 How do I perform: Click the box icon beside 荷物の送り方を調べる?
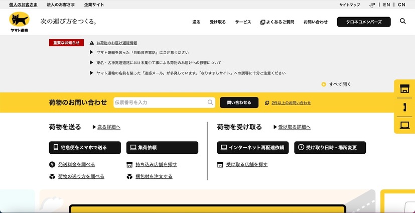(52, 176)
